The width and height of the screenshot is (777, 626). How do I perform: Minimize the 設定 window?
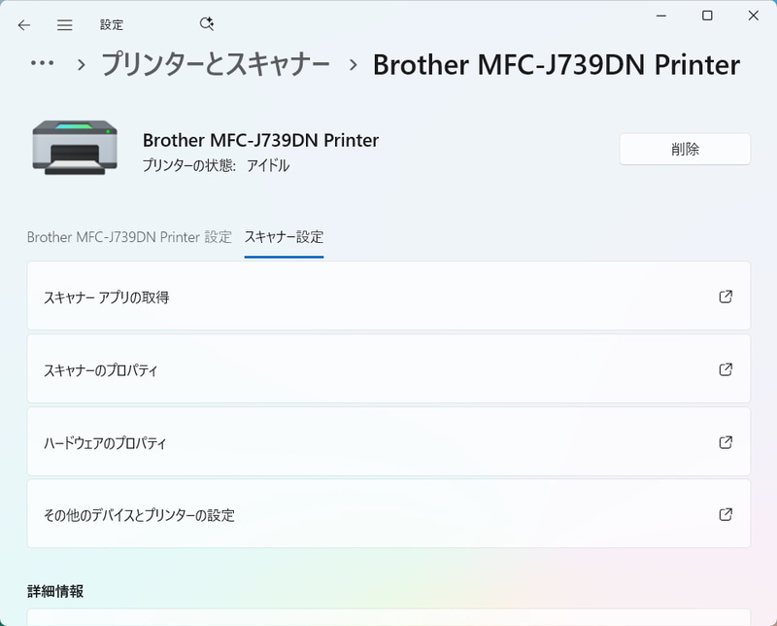[661, 16]
